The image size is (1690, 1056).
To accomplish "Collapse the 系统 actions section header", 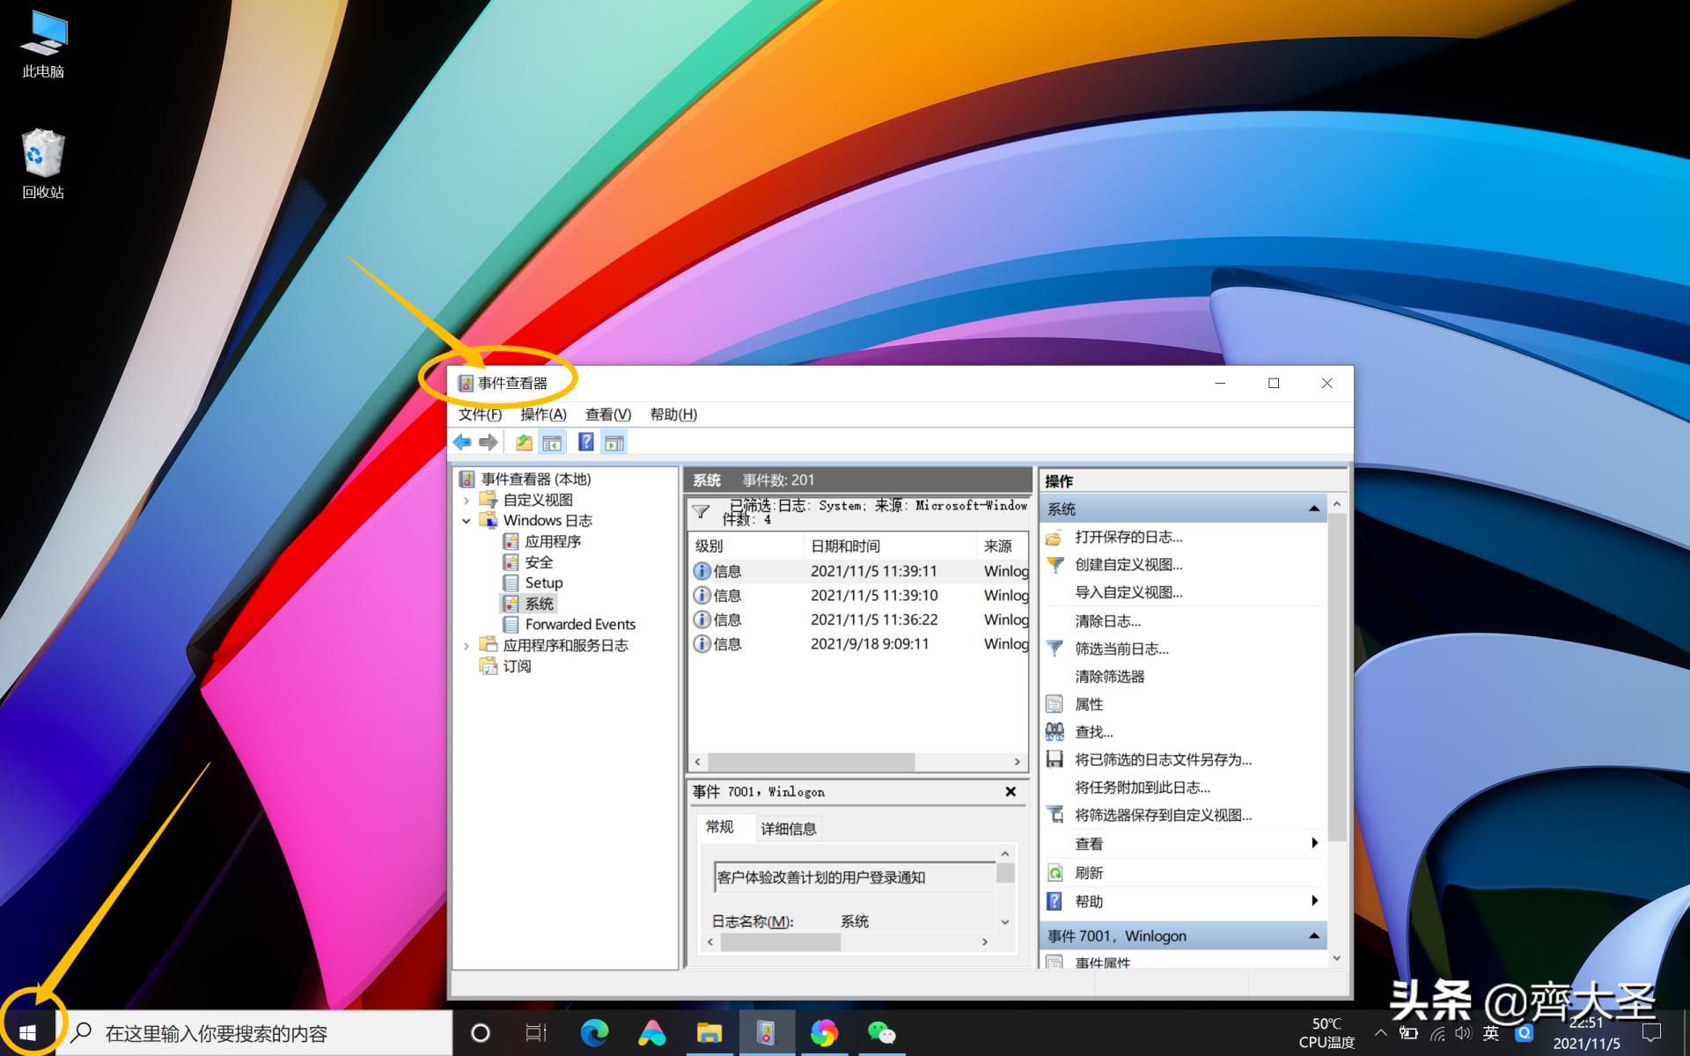I will 1313,509.
